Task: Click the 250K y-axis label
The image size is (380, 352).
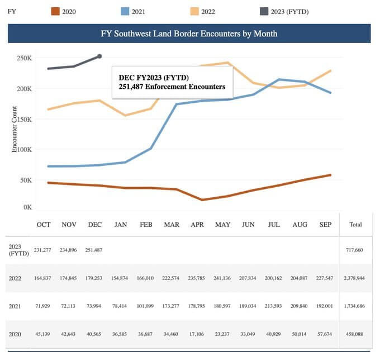Action: [24, 59]
